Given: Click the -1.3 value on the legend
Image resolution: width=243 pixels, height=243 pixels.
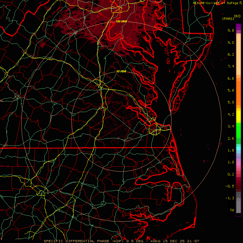Looking at the screenshot, I should (x=230, y=198).
